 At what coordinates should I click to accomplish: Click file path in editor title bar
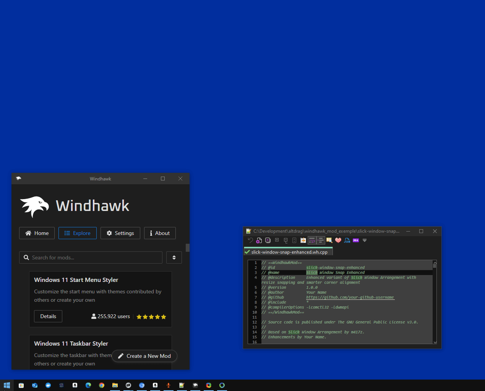(326, 231)
